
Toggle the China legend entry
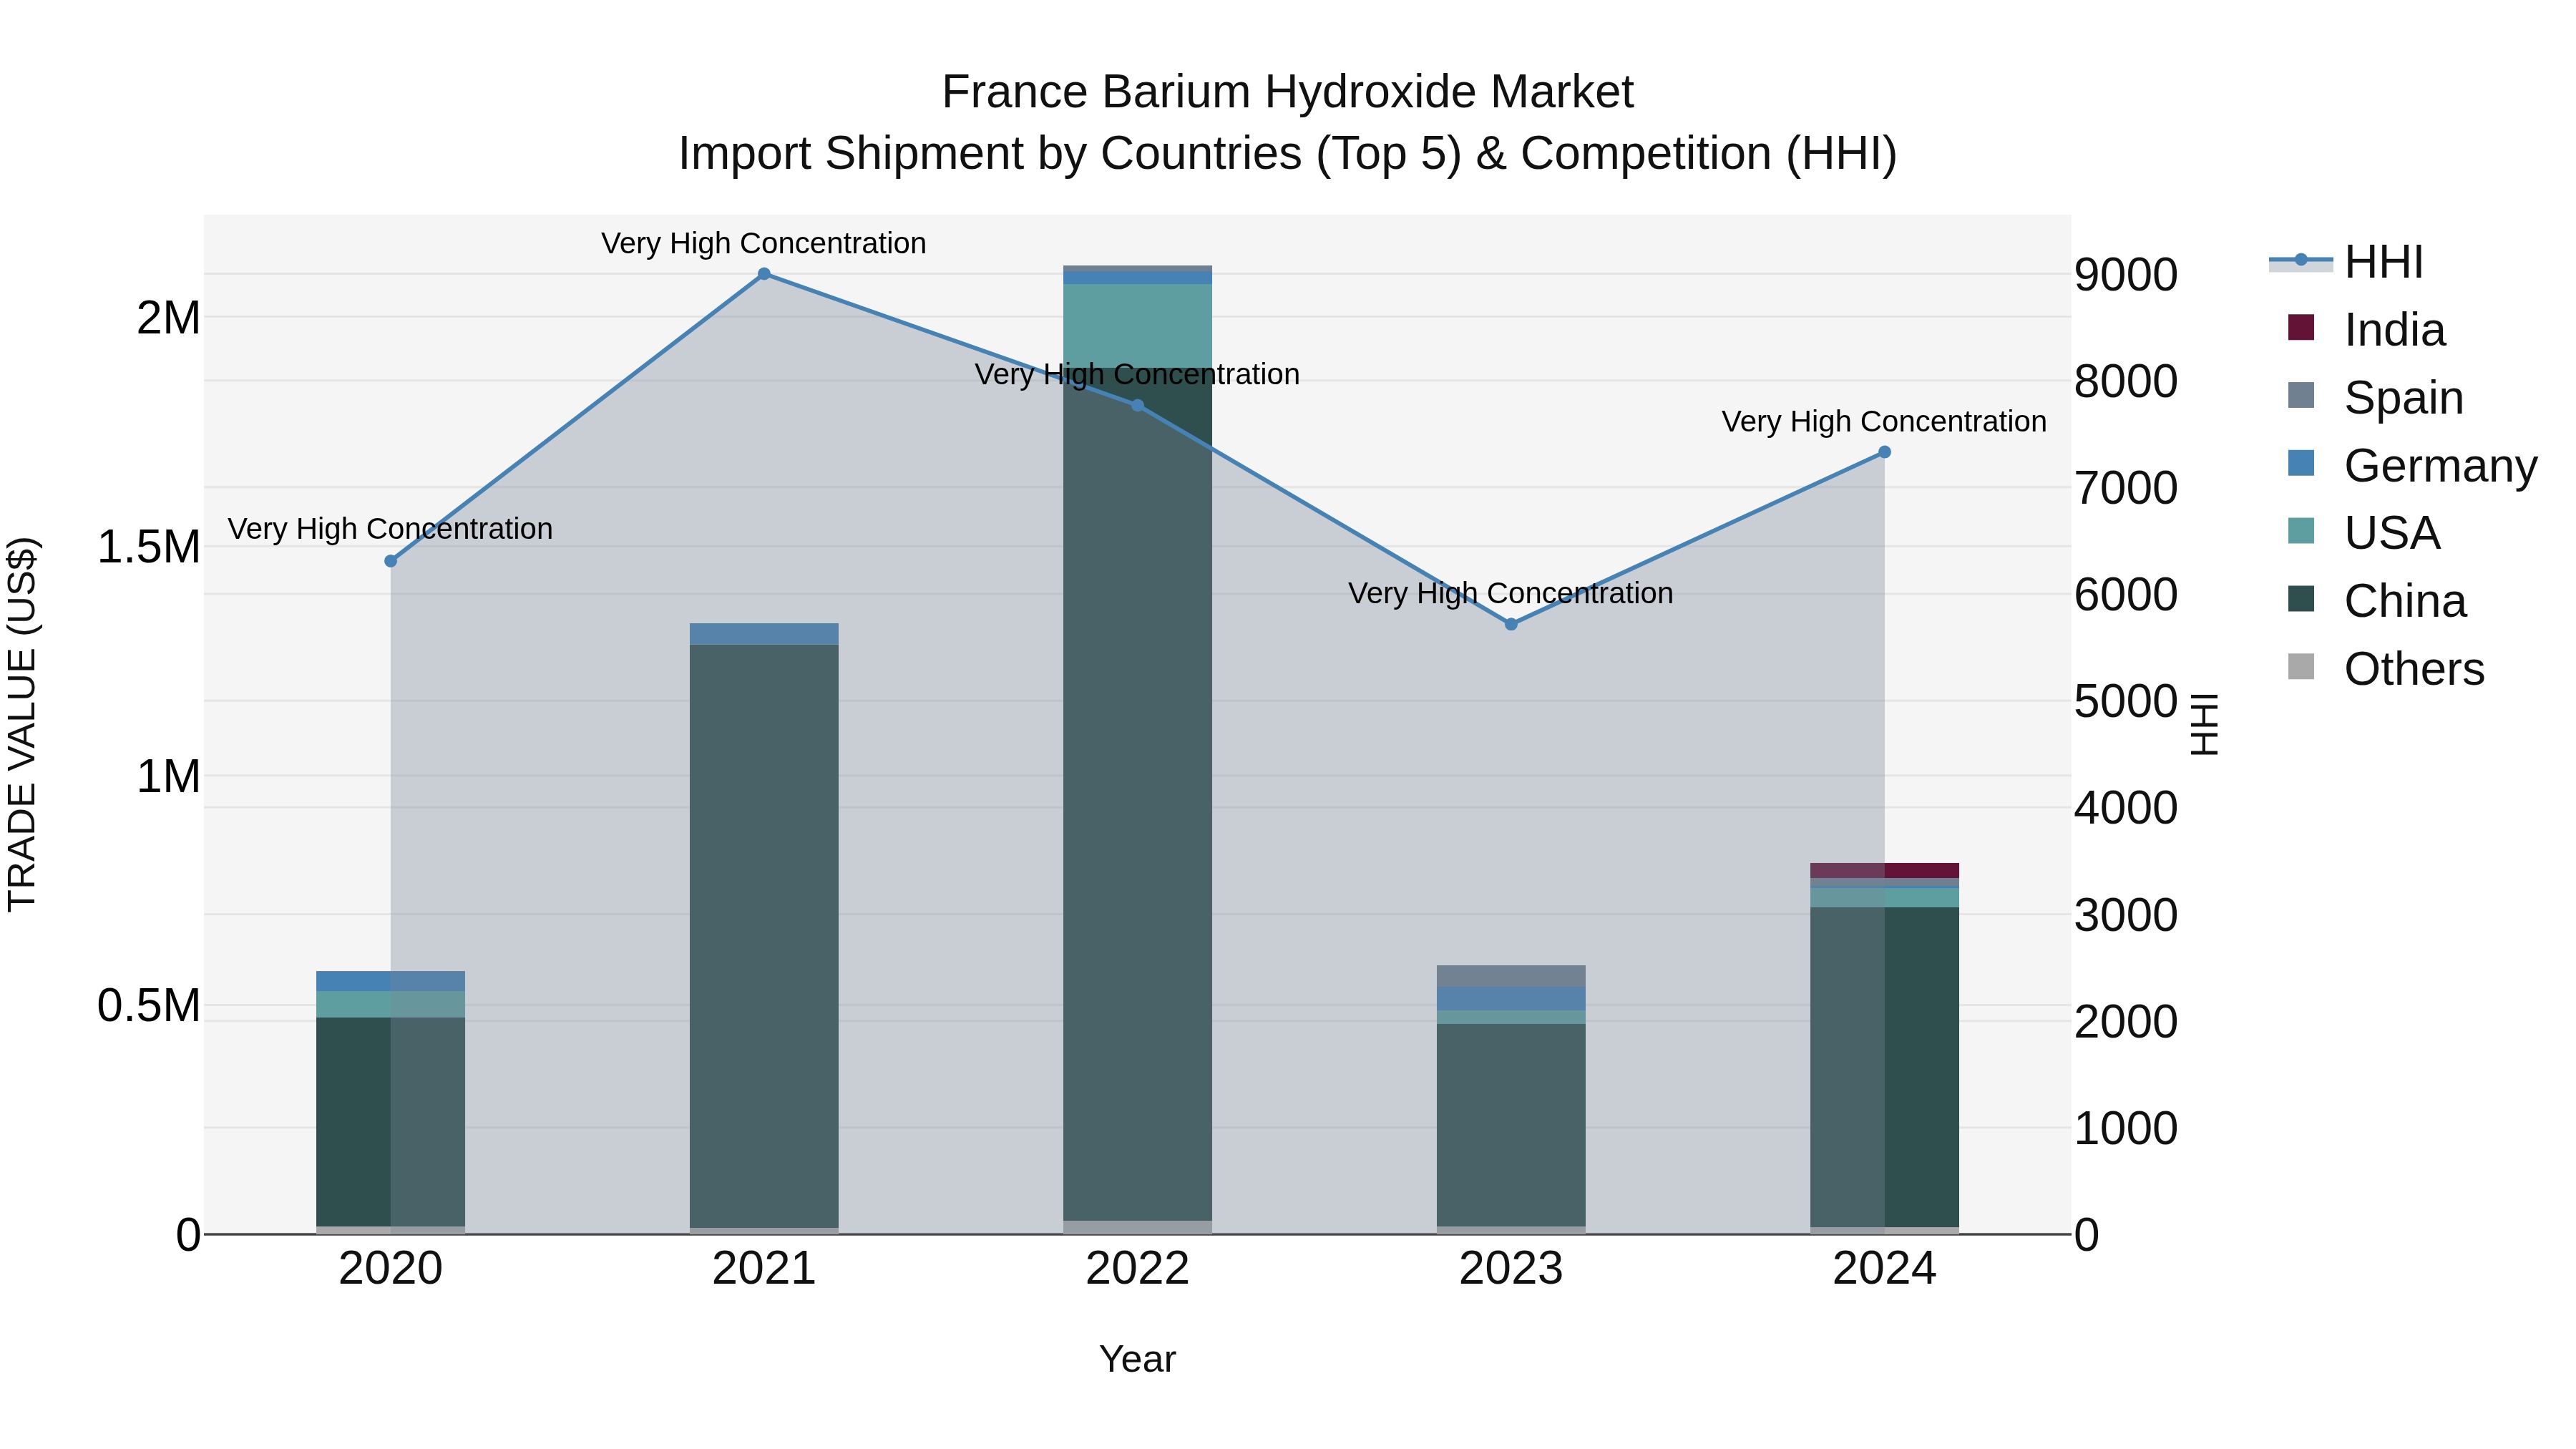(2376, 601)
